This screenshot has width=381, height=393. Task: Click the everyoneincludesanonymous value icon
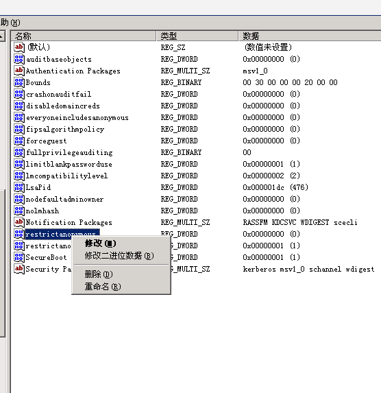click(x=19, y=117)
